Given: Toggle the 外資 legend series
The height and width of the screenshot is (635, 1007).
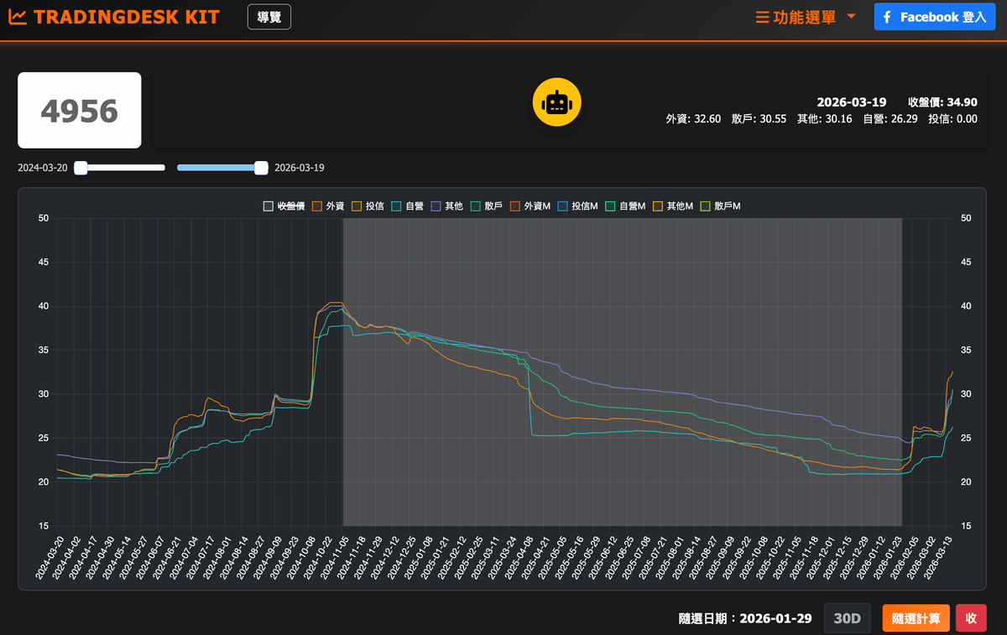Looking at the screenshot, I should (x=328, y=206).
